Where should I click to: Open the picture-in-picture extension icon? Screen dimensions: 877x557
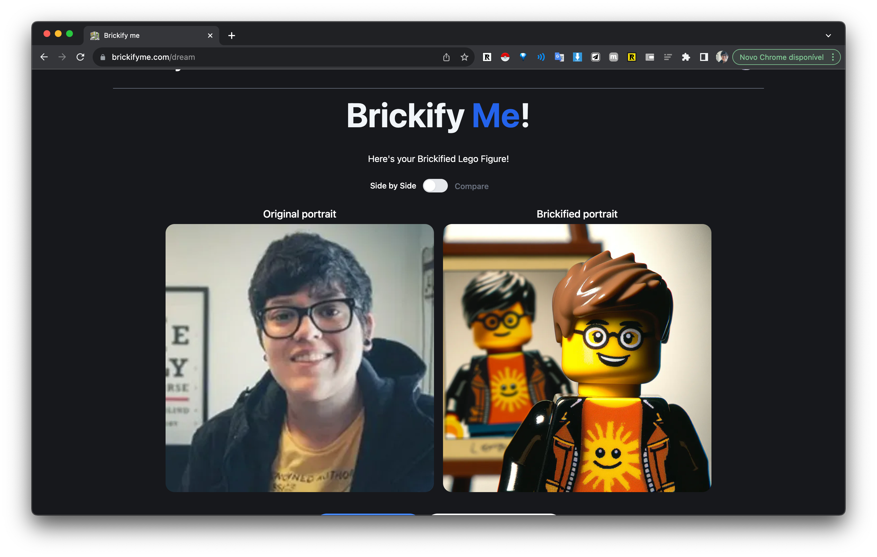click(650, 57)
